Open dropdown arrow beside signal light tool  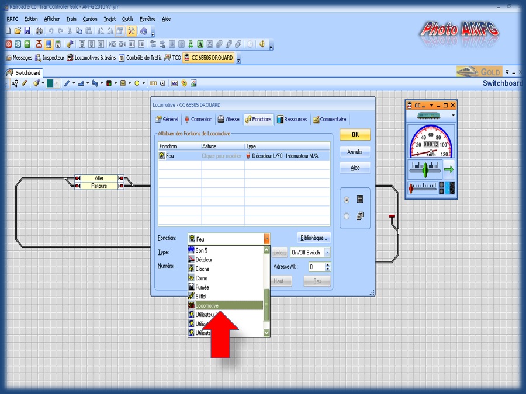coord(115,83)
